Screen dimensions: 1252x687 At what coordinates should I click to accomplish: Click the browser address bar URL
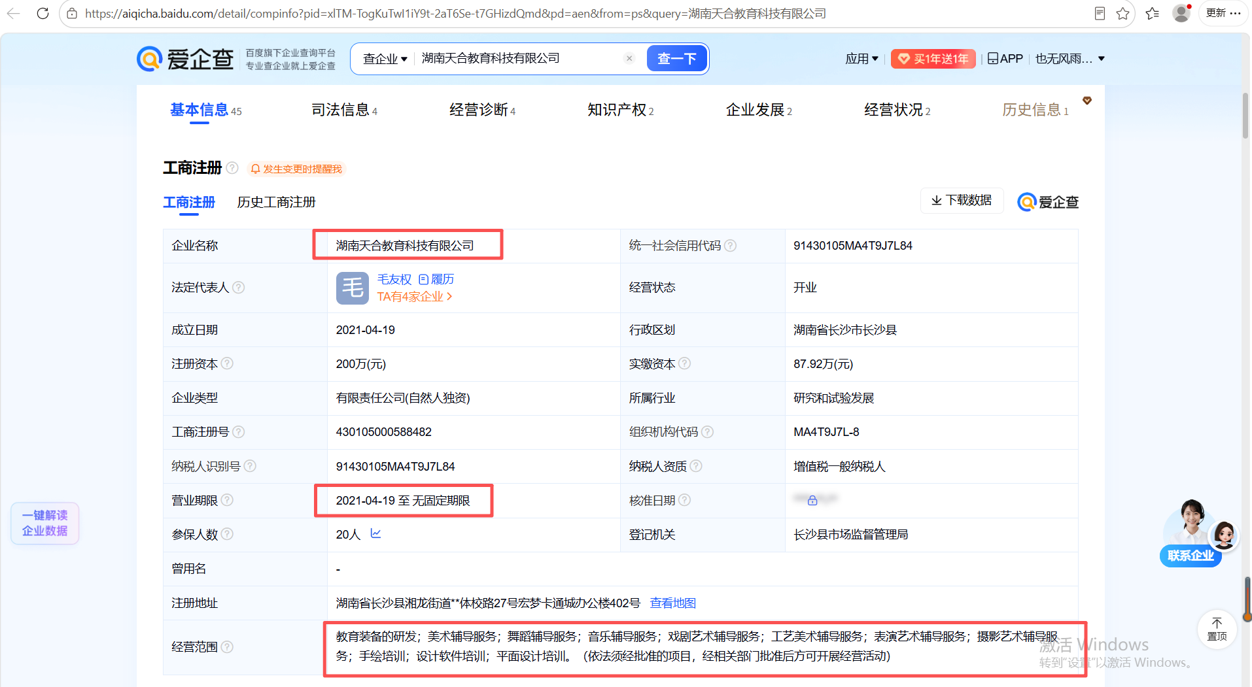point(455,13)
